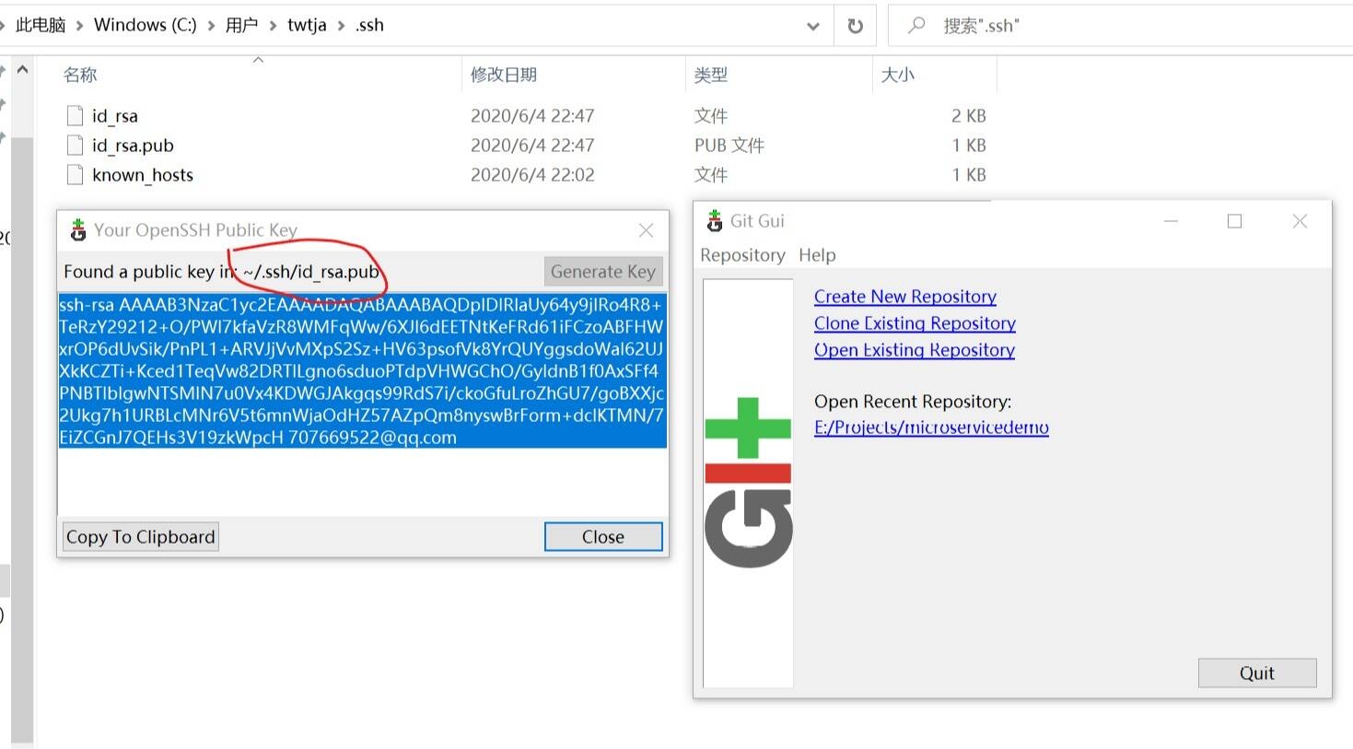Open recent repository E:/Projects/microservicedemo
The image size is (1353, 749).
coord(931,427)
